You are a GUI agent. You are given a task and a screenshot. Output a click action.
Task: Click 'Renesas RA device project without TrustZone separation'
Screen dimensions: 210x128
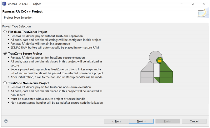[47, 36]
